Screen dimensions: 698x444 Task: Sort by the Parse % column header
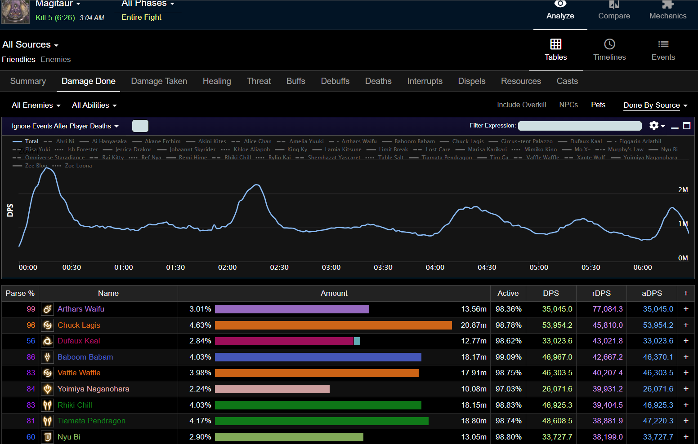click(20, 293)
